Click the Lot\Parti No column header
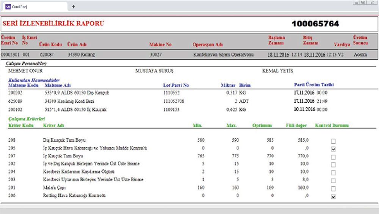Image resolution: width=379 pixels, height=214 pixels. click(x=176, y=85)
